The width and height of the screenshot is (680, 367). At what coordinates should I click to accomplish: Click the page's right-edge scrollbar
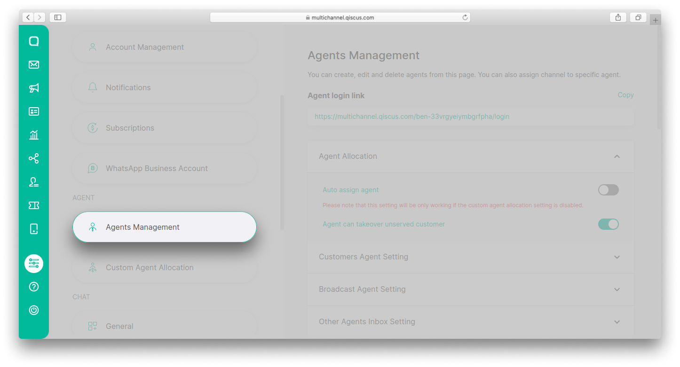click(659, 78)
